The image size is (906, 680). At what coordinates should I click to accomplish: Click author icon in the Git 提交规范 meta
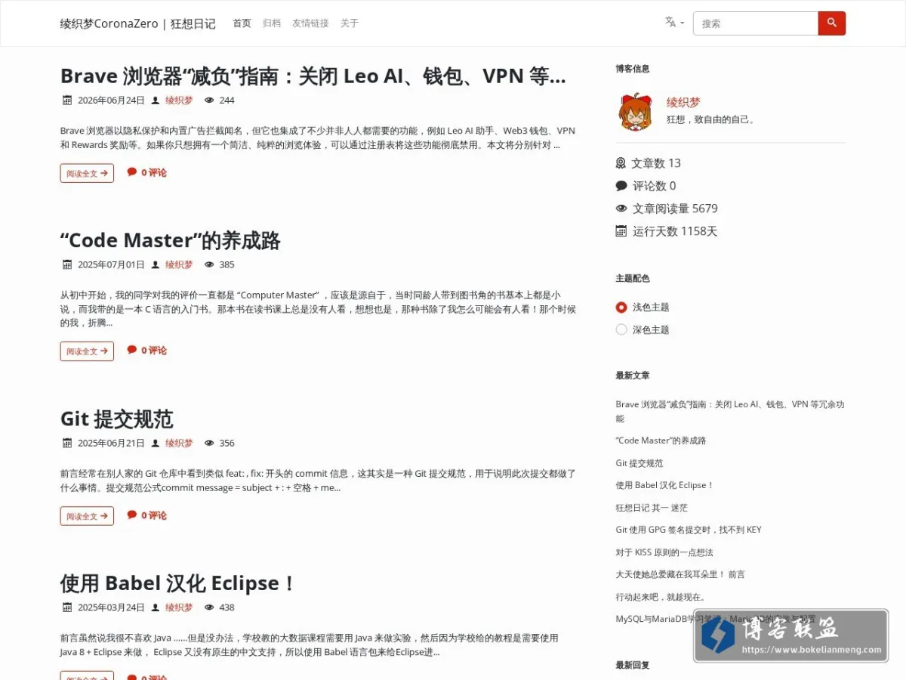pyautogui.click(x=156, y=443)
